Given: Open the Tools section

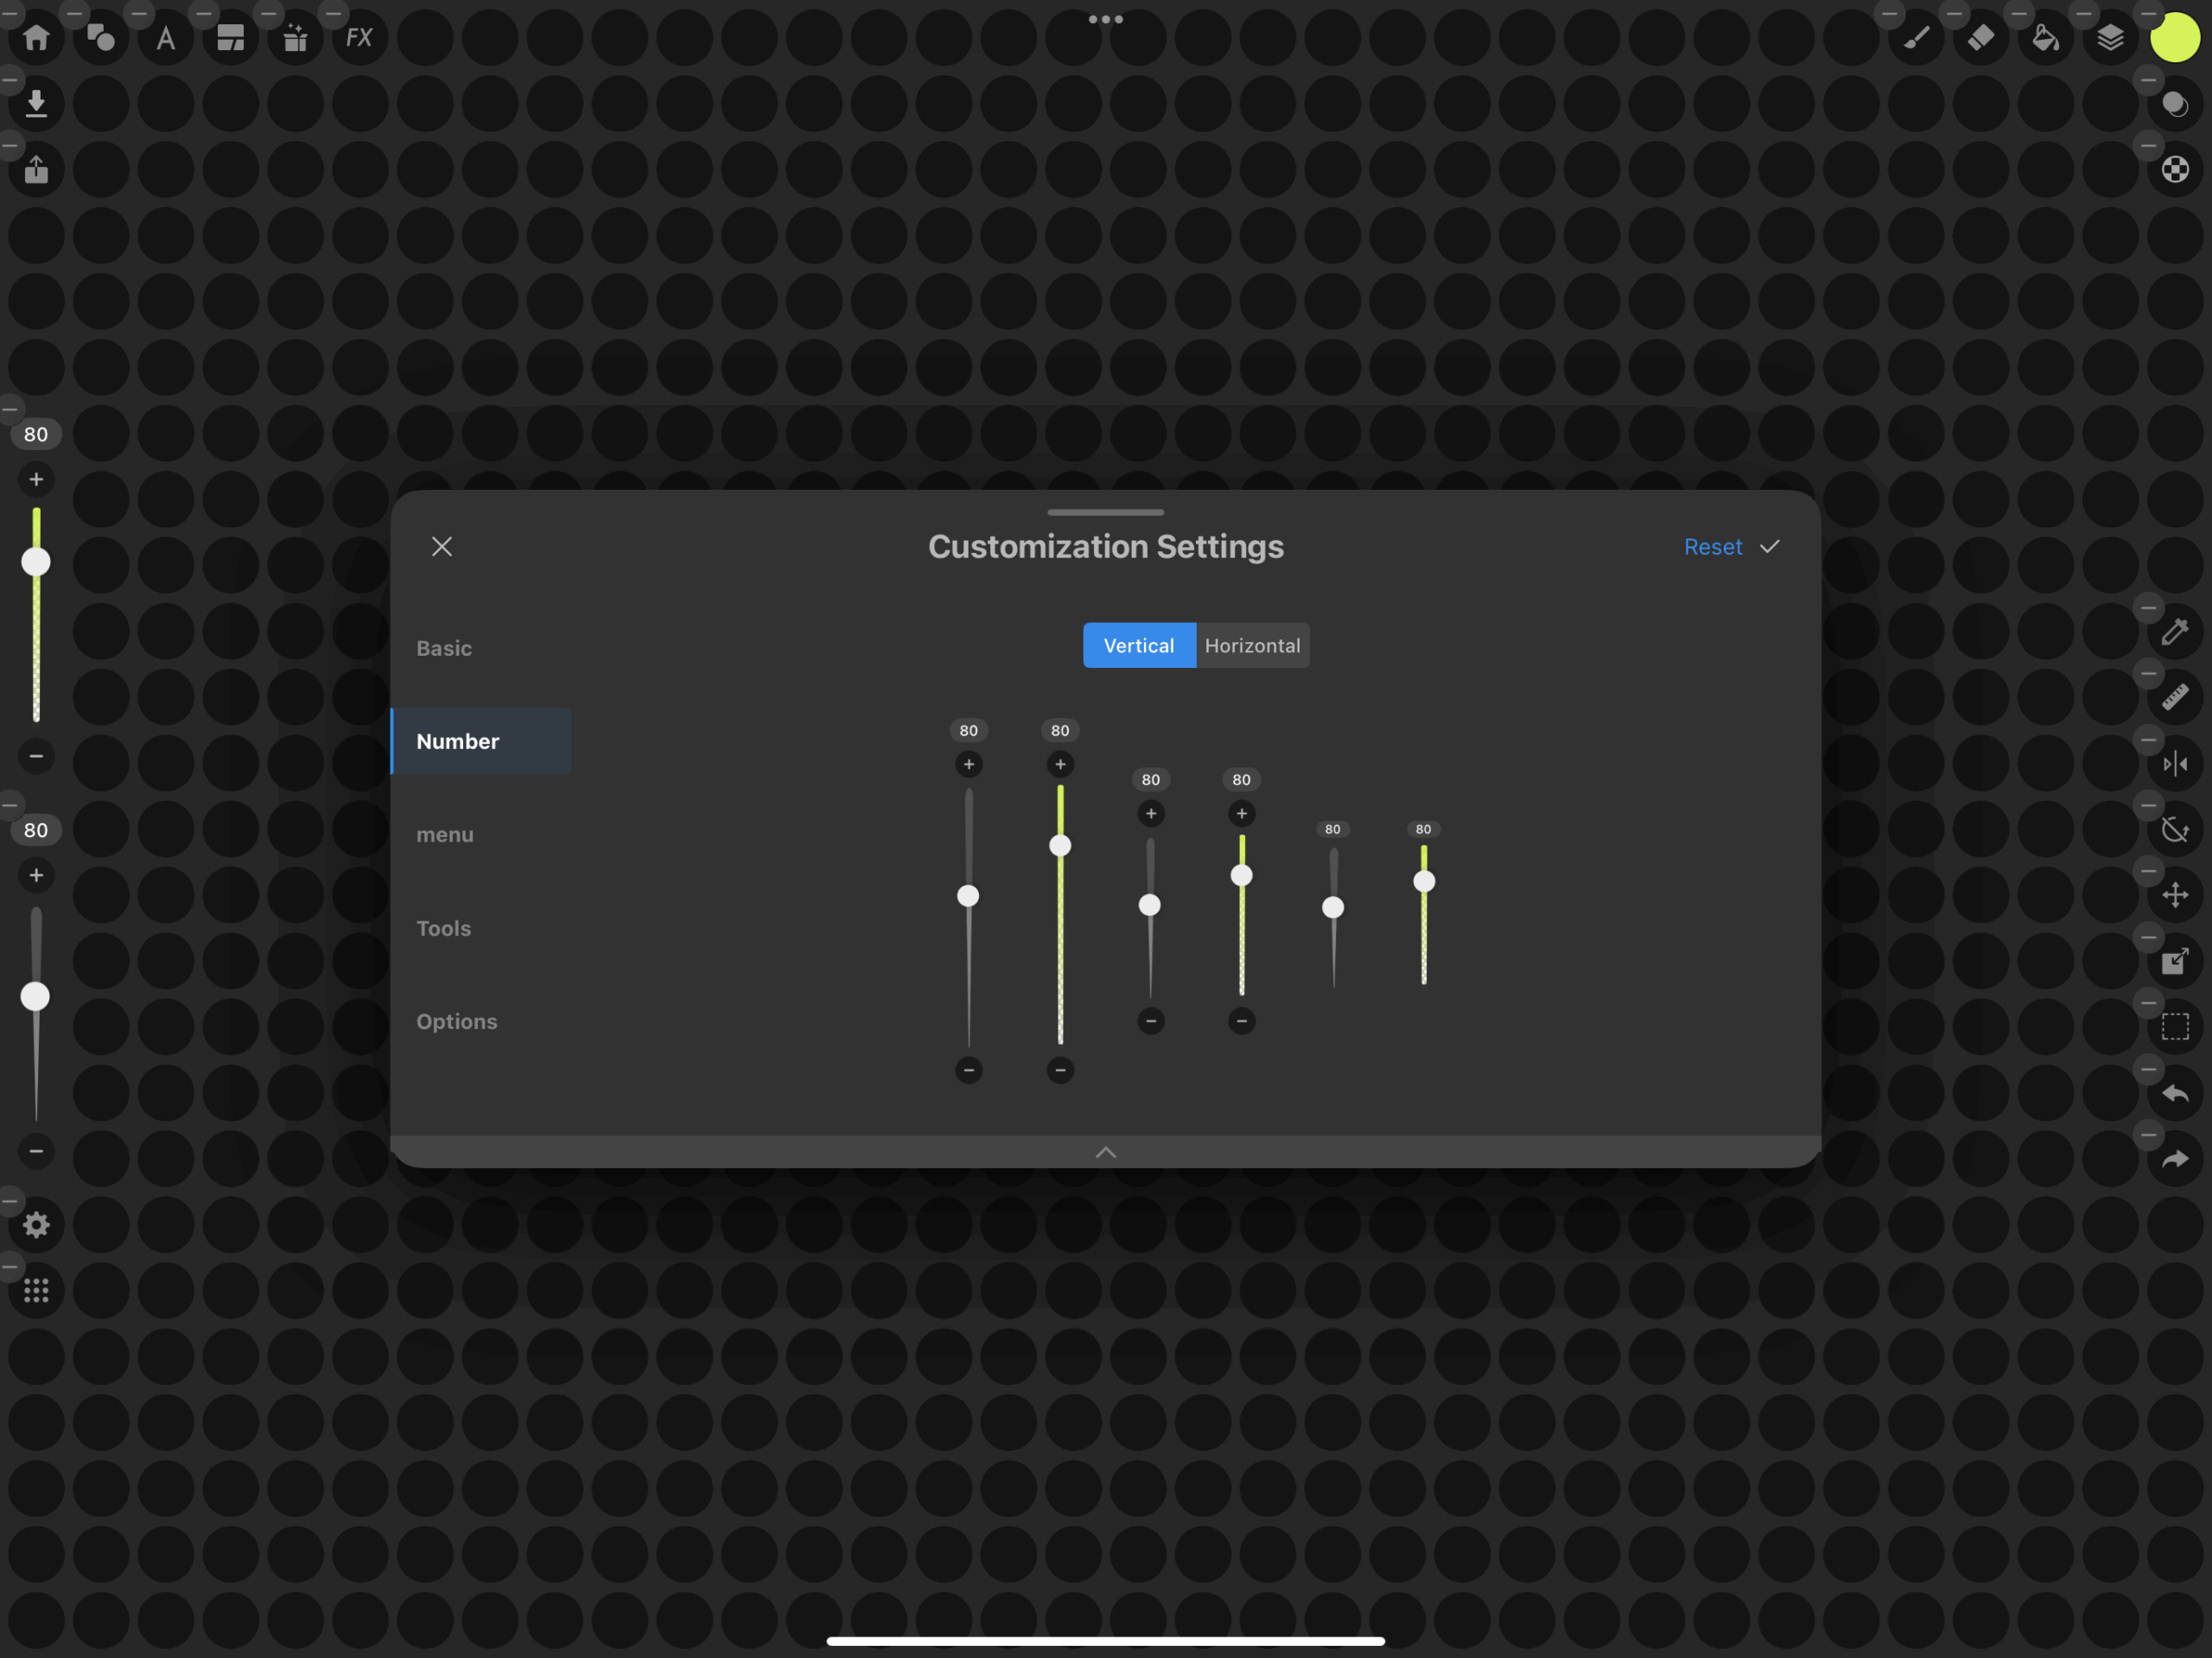Looking at the screenshot, I should pyautogui.click(x=443, y=928).
